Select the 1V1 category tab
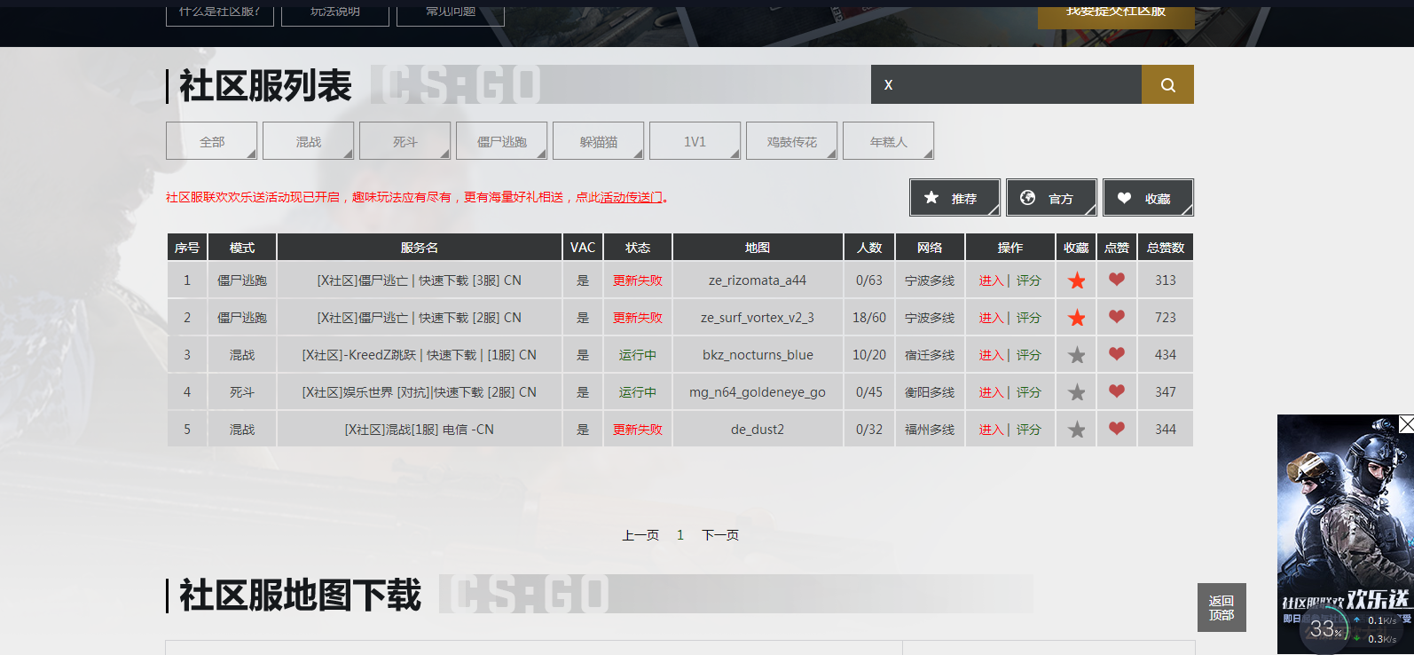 pos(695,141)
